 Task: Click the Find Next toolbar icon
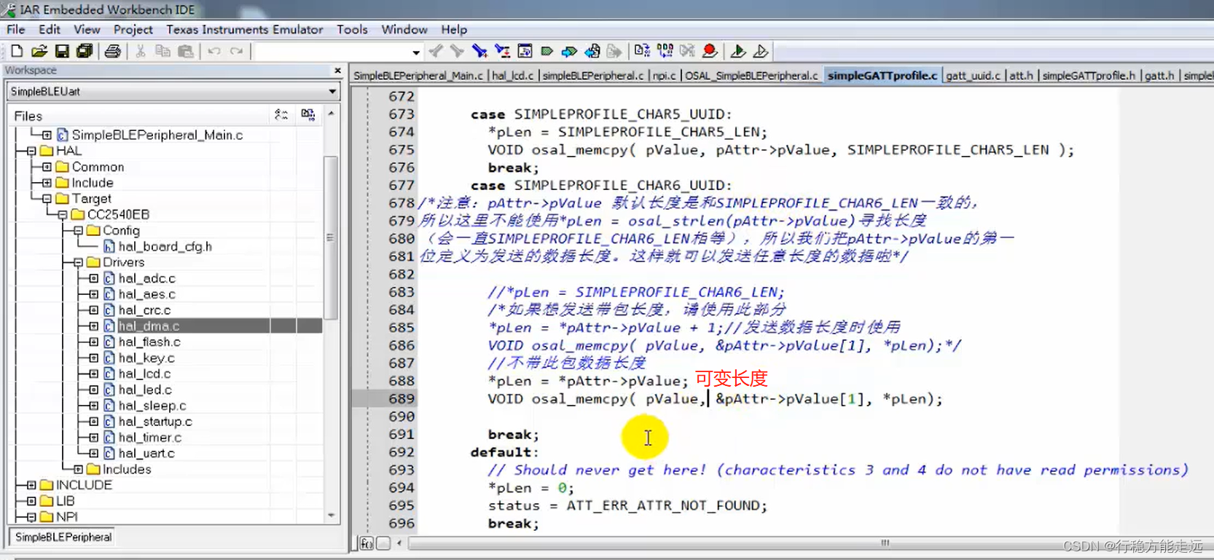point(457,51)
